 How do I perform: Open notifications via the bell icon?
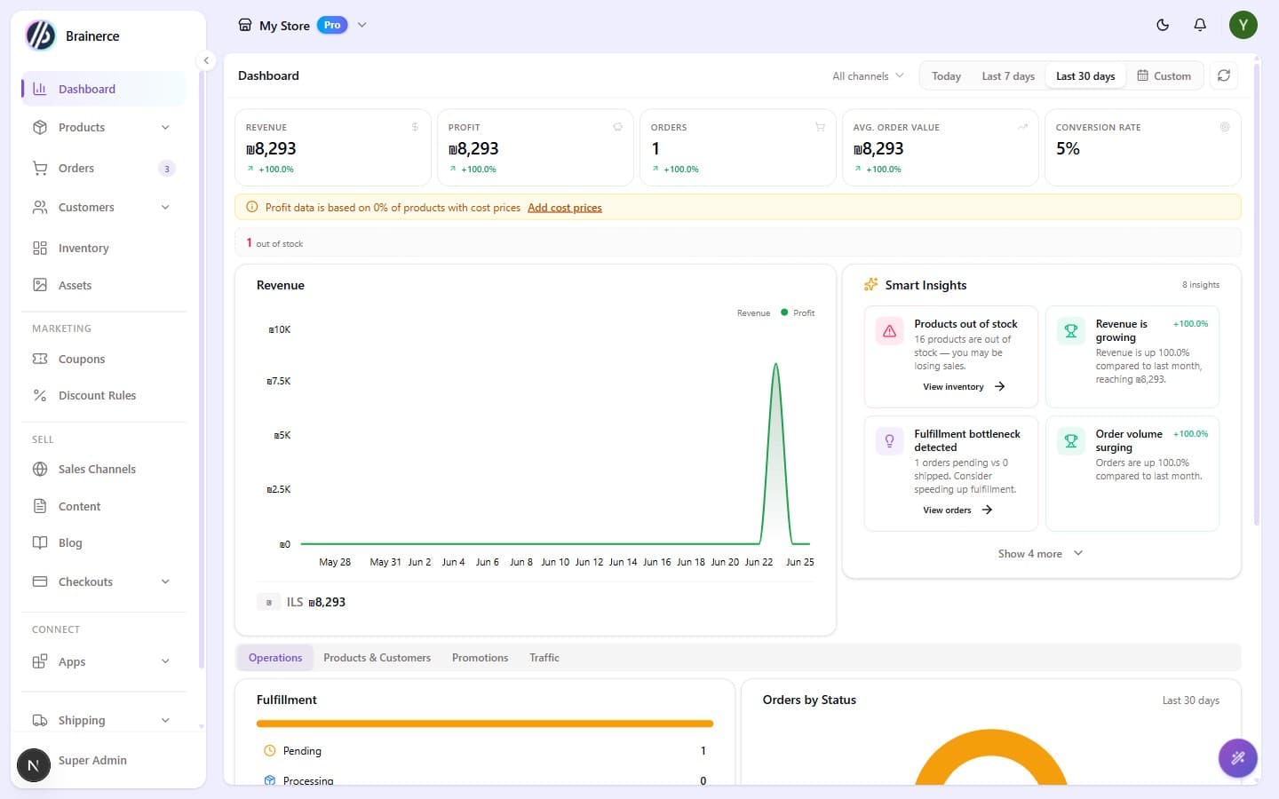tap(1200, 25)
